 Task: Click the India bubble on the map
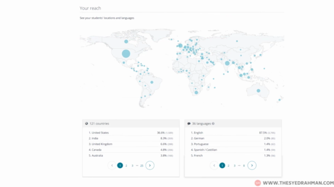click(228, 63)
